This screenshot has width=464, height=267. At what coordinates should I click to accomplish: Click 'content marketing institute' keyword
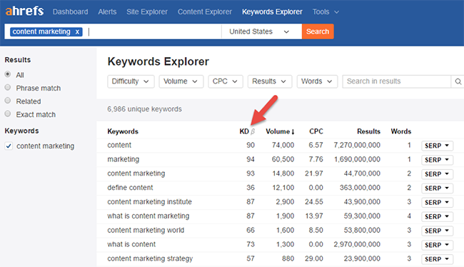click(149, 202)
